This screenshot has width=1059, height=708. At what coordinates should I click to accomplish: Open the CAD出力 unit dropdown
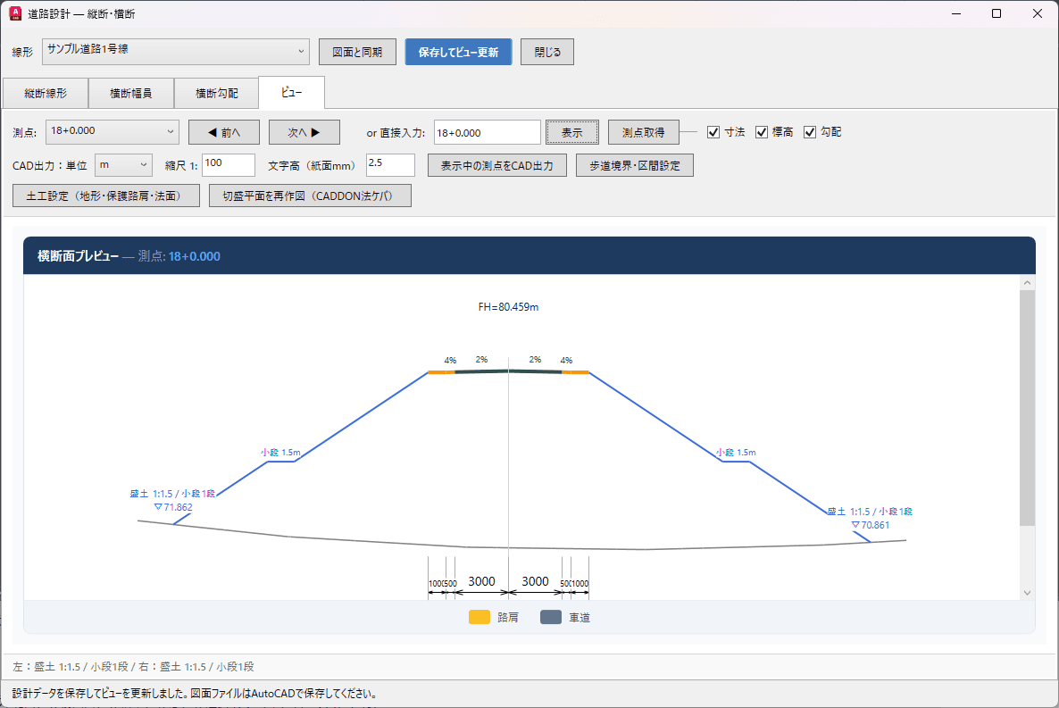click(x=123, y=165)
